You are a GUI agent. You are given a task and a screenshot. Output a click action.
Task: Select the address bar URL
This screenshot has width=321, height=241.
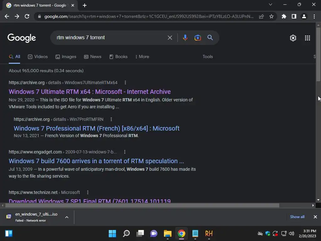click(149, 16)
